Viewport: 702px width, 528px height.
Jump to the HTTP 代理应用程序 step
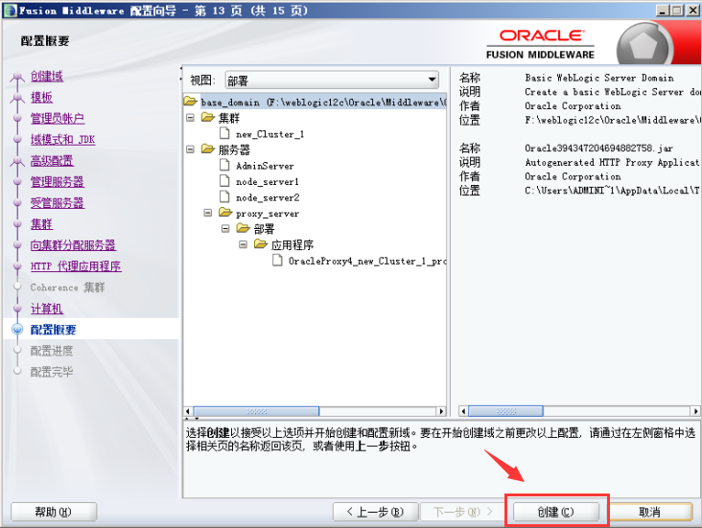tap(76, 266)
